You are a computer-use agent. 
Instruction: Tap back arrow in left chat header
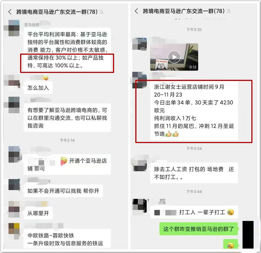click(x=10, y=12)
